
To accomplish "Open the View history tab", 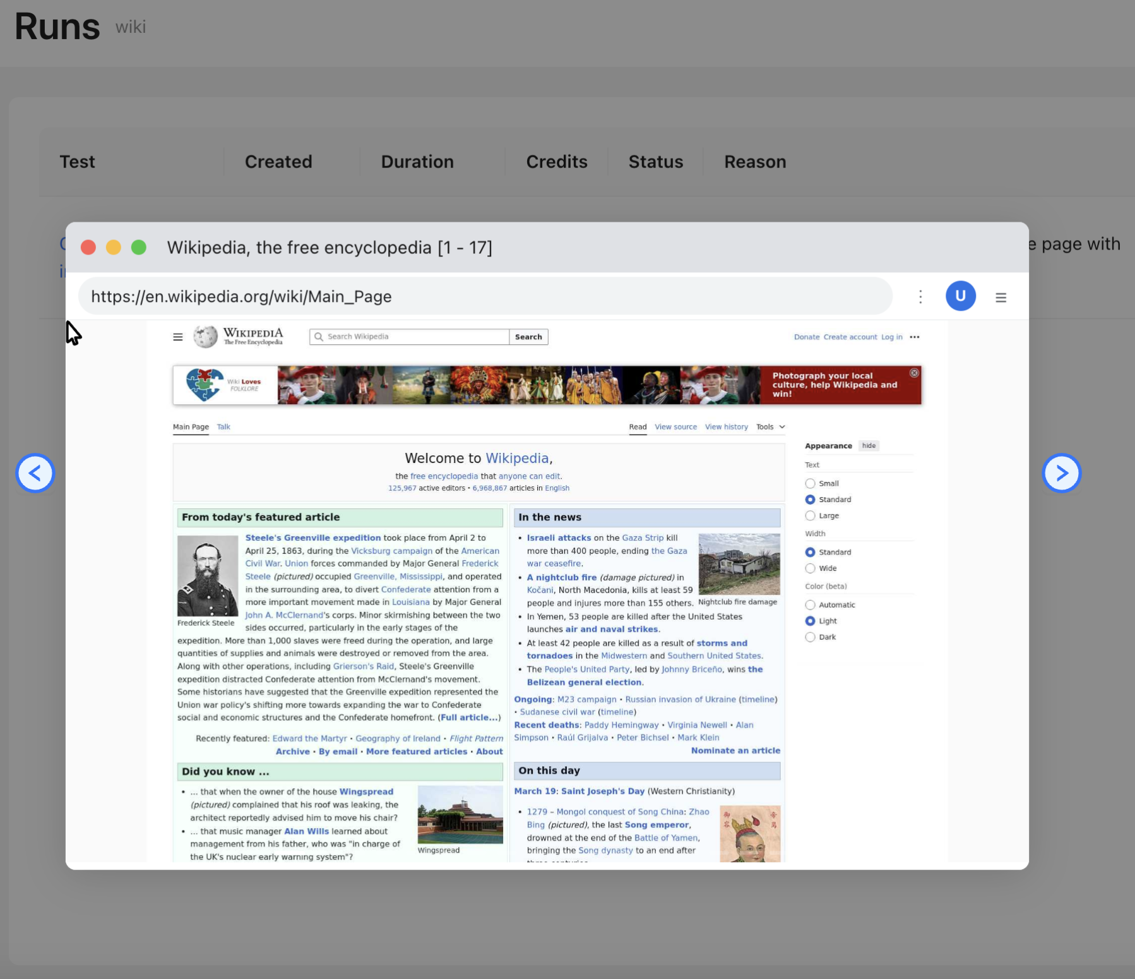I will (x=727, y=427).
